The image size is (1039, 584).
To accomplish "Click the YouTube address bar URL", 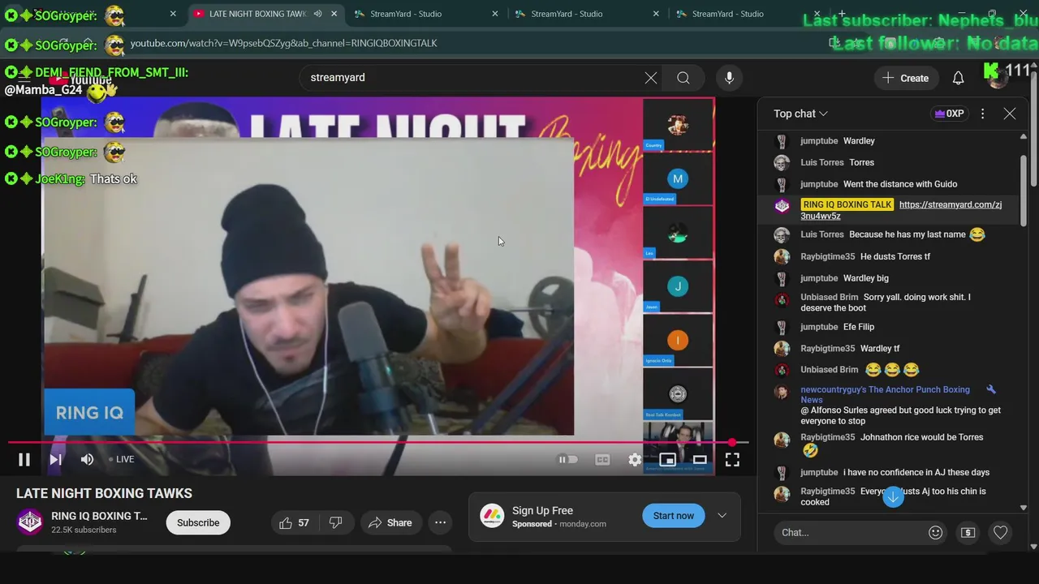I will [x=283, y=43].
